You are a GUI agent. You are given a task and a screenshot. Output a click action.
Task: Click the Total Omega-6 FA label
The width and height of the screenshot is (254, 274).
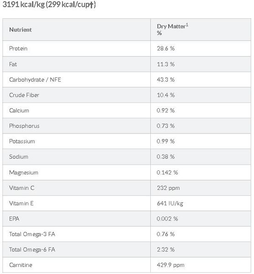[32, 249]
